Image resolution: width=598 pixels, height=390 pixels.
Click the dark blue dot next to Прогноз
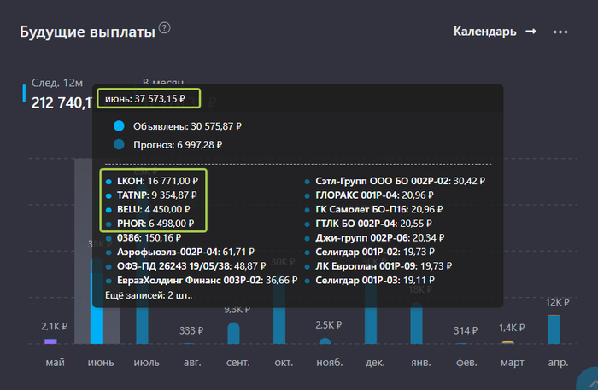[119, 145]
